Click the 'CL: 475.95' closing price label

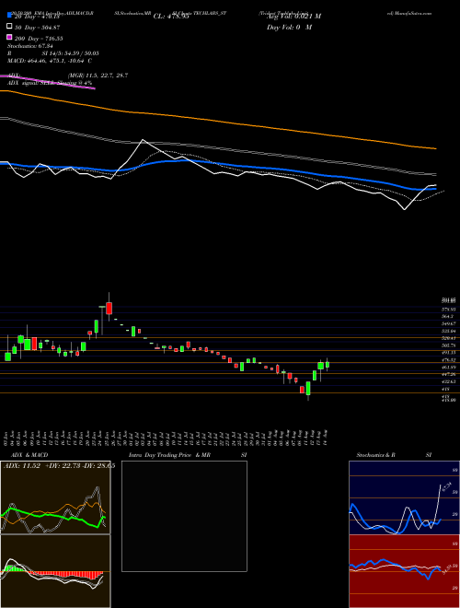[171, 17]
